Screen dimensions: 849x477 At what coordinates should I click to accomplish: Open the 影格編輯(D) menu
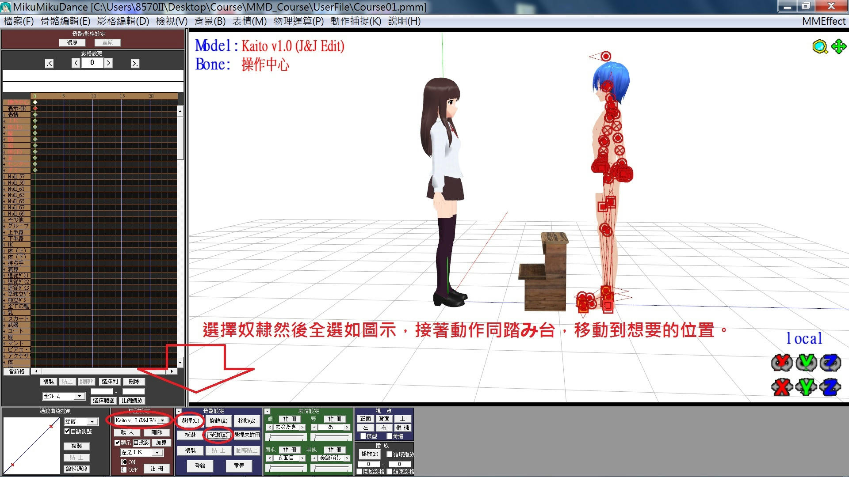tap(123, 21)
